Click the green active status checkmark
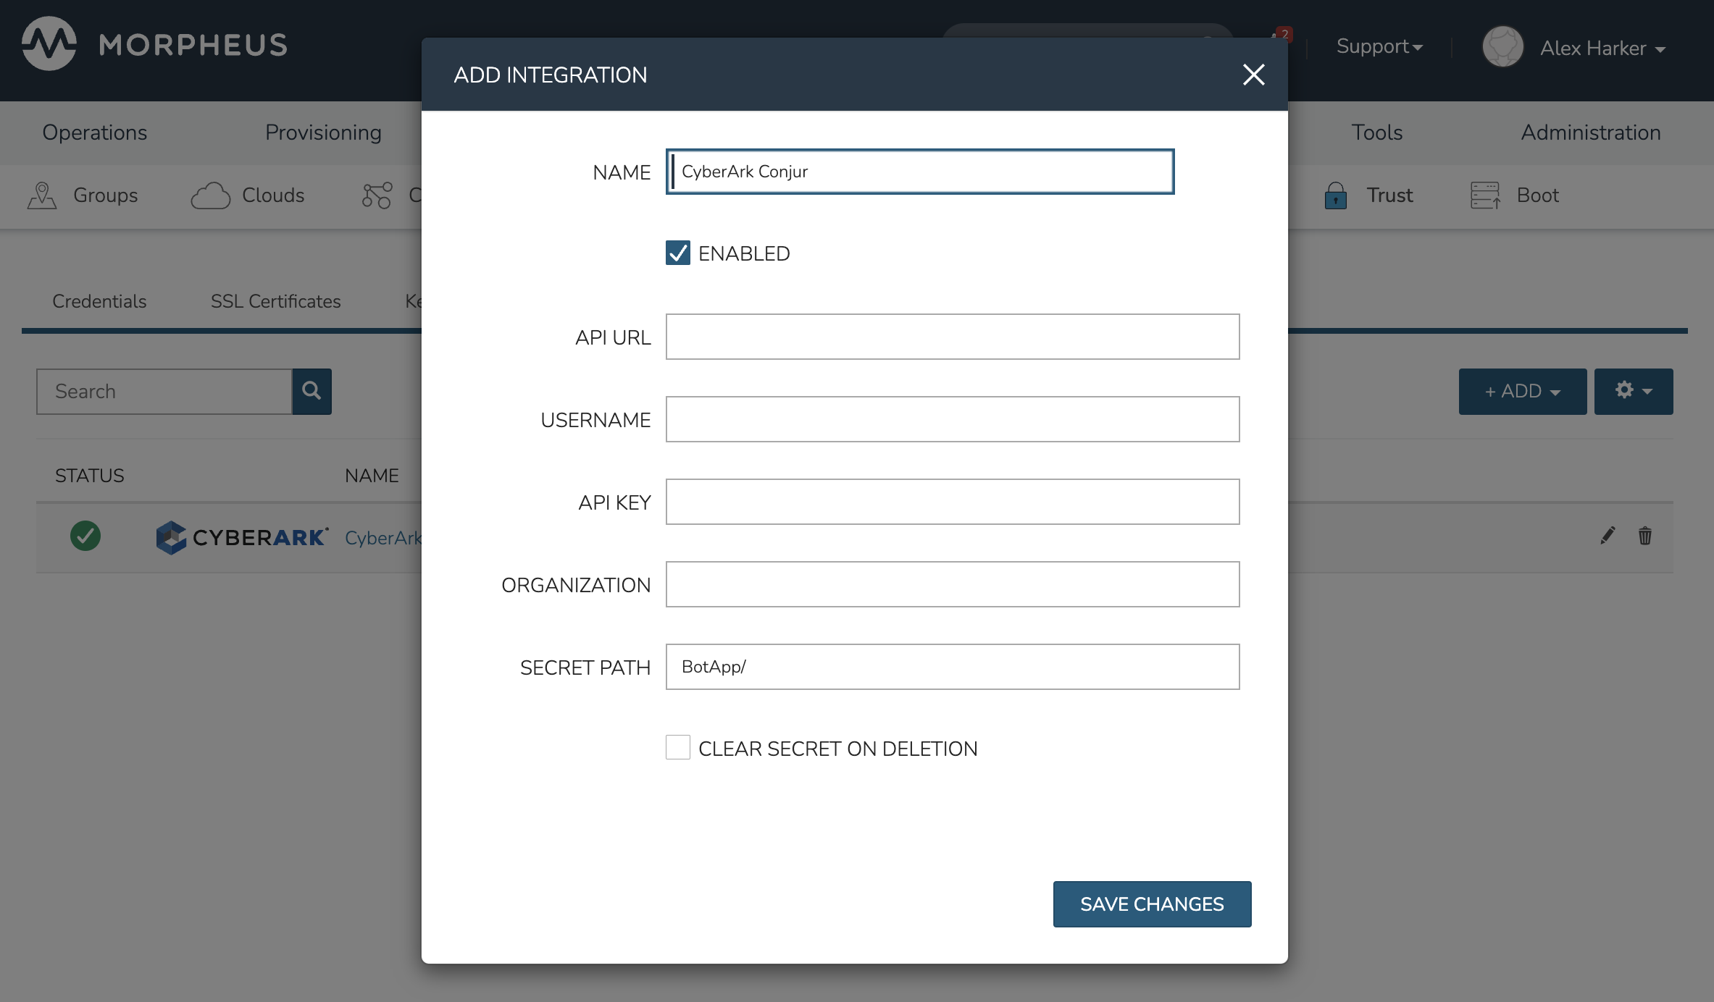This screenshot has height=1002, width=1714. [85, 536]
